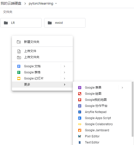Expand the Google 表单 submenu arrow

pos(122,88)
